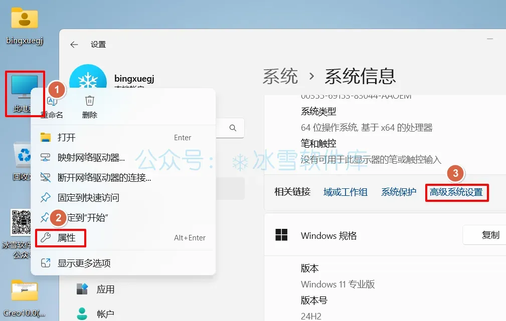Choose pin to Start (固定到"开始") menu entry
The width and height of the screenshot is (506, 321).
(123, 217)
